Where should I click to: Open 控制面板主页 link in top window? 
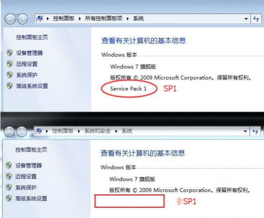click(x=32, y=37)
